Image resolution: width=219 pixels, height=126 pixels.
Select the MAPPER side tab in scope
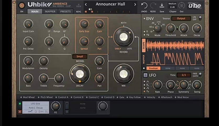point(144,59)
